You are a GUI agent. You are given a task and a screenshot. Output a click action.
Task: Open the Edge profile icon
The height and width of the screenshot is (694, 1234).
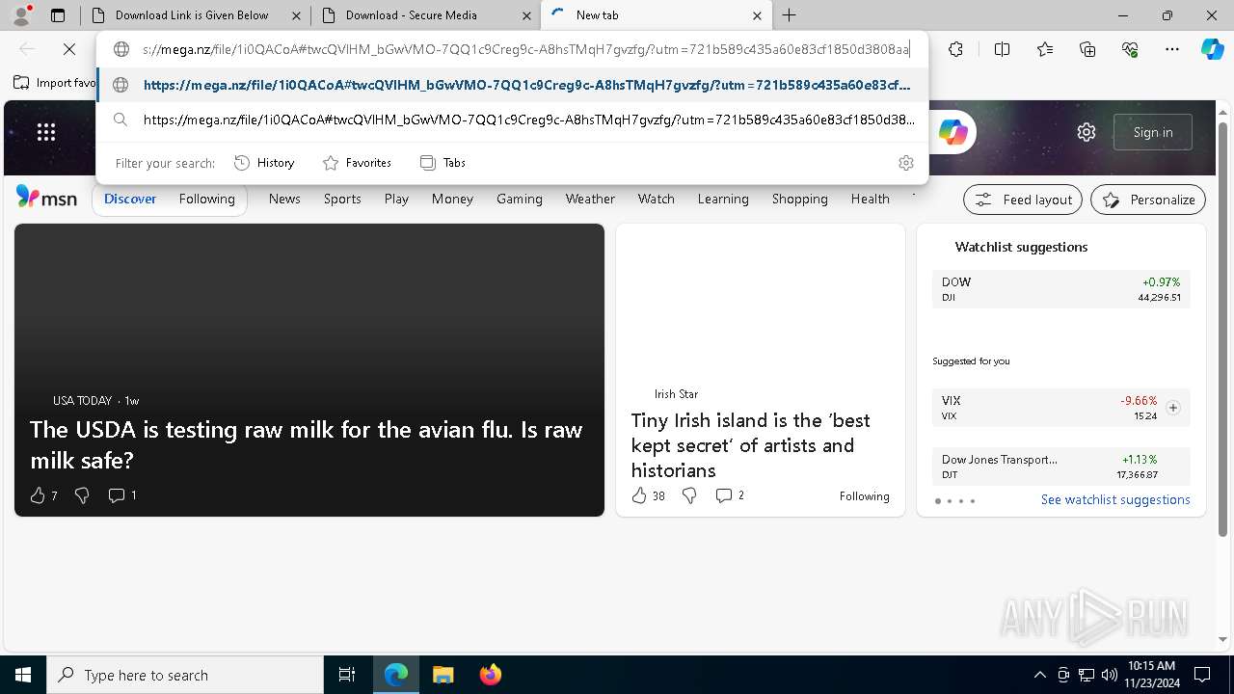21,15
